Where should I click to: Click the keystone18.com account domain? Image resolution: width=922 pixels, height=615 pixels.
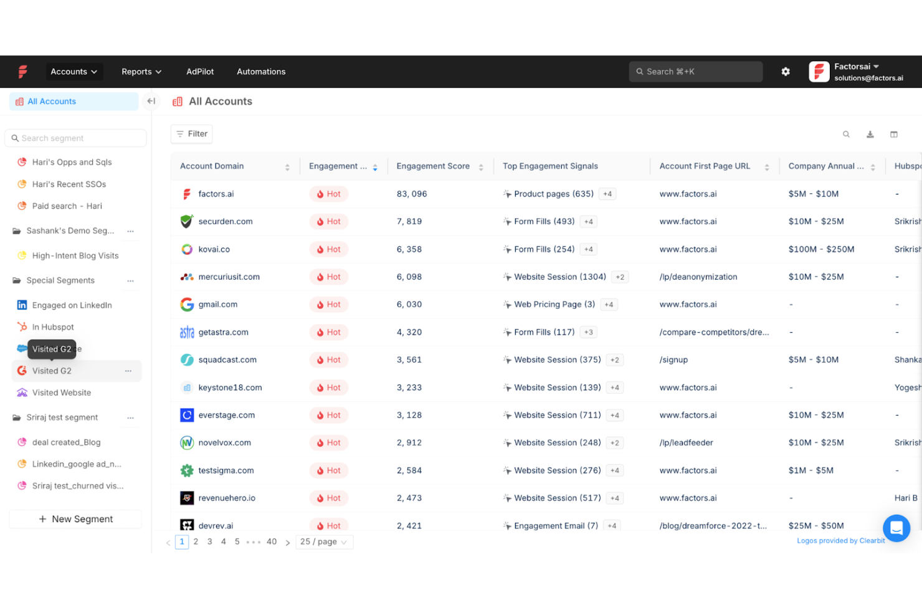230,388
